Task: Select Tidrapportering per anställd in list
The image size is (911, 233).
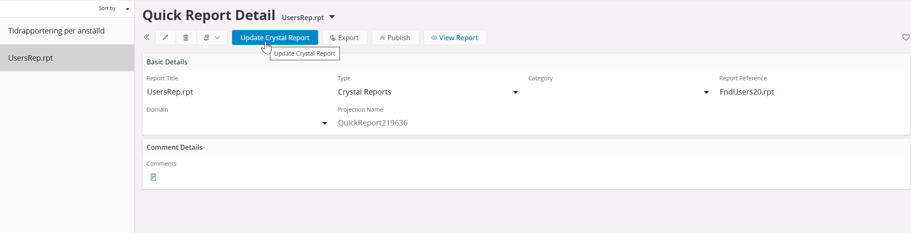Action: click(57, 31)
